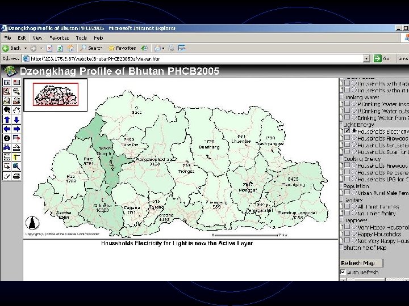Click the Back navigation button
The width and height of the screenshot is (409, 306).
[12, 48]
